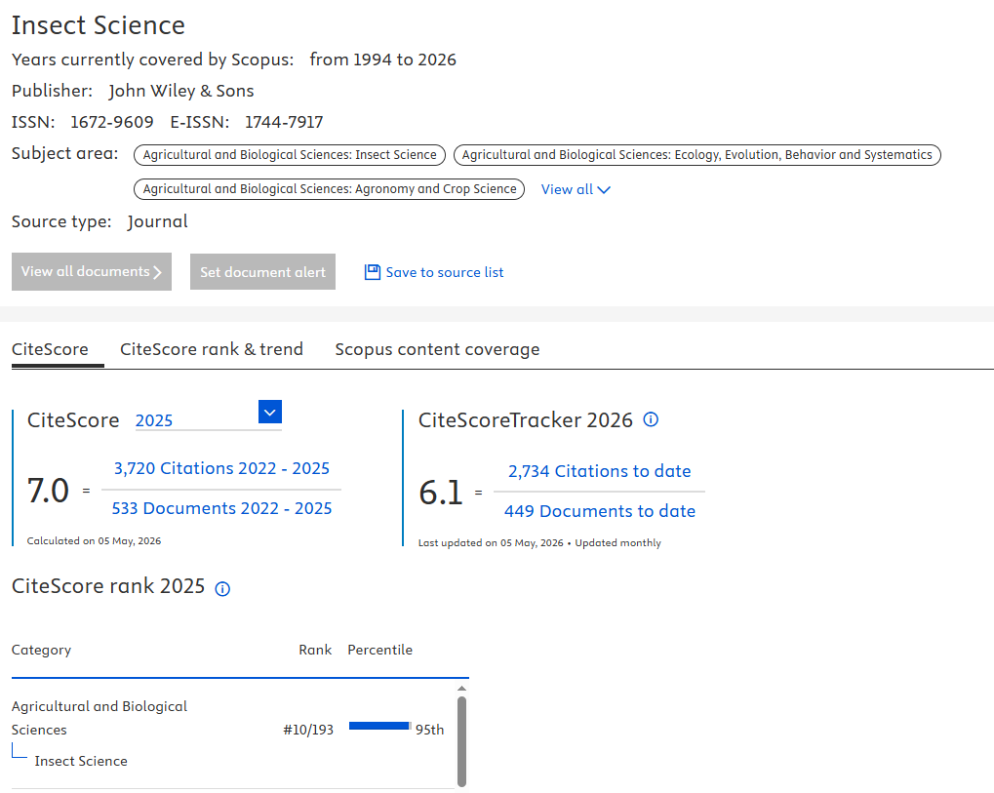Click the CiteScoreTracker value 6.1
This screenshot has height=793, width=994.
pyautogui.click(x=441, y=494)
